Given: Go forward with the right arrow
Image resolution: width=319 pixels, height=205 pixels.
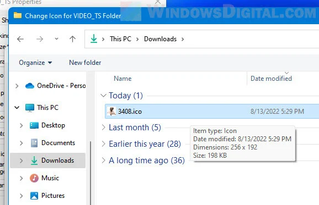Looking at the screenshot, I should click(x=40, y=39).
